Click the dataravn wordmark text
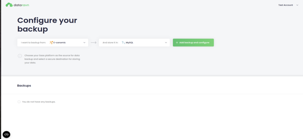The height and width of the screenshot is (139, 303). click(21, 5)
